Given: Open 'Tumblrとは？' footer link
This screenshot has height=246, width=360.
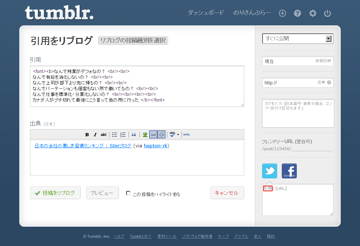Looking at the screenshot, I should pyautogui.click(x=141, y=236).
